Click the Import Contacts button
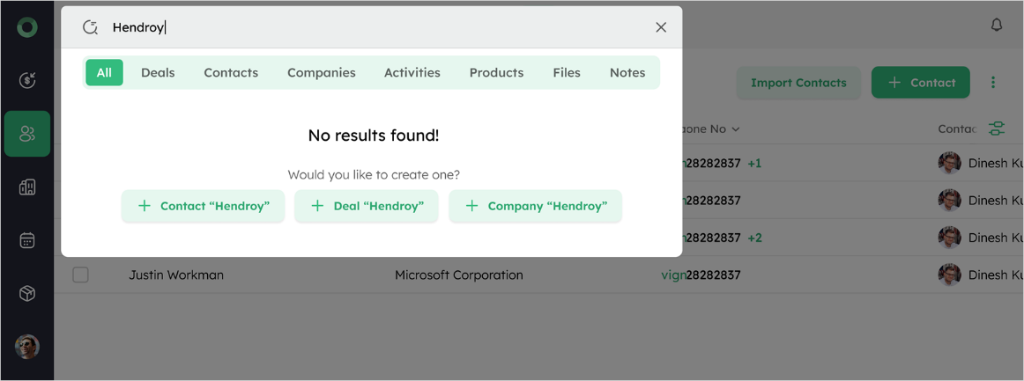 point(798,83)
